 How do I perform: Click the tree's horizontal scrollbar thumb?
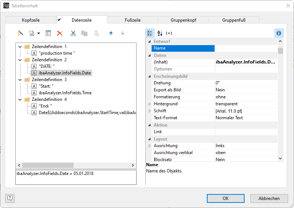[48, 165]
